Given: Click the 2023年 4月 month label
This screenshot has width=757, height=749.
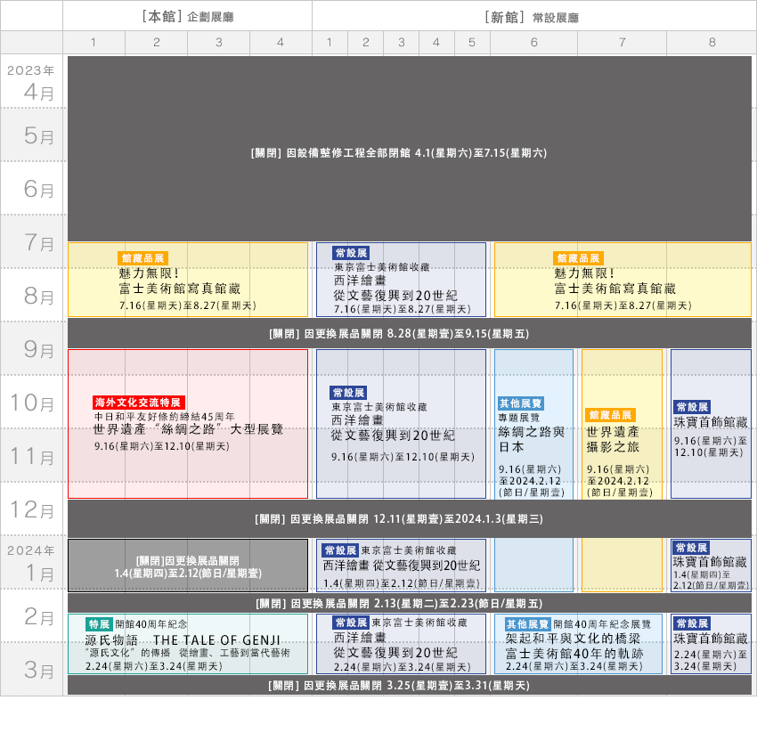Looking at the screenshot, I should (31, 82).
